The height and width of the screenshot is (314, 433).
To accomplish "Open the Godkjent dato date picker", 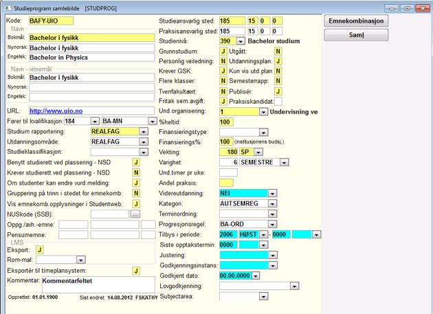I will [256, 276].
